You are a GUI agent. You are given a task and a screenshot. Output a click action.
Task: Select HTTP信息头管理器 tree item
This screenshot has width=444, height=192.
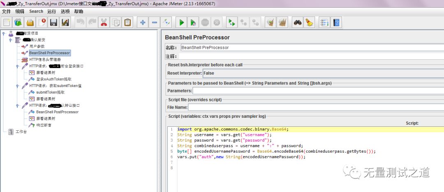[45, 59]
